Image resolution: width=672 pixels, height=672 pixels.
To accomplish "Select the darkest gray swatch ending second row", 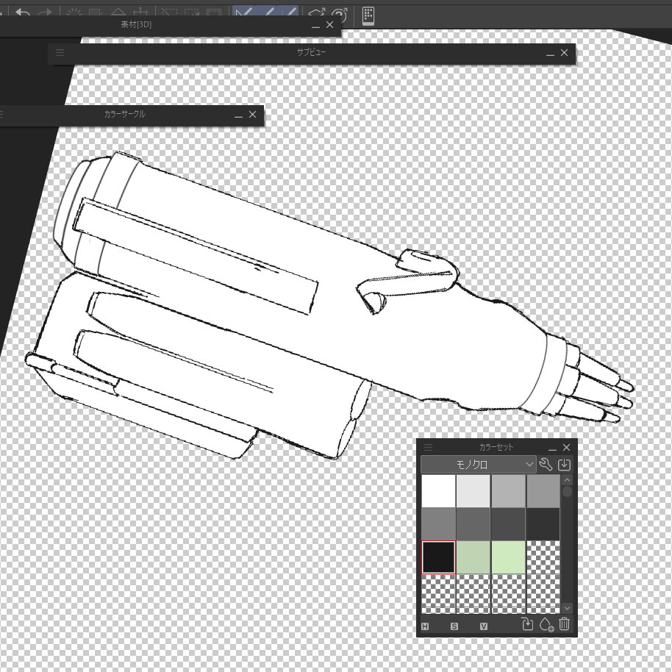I will pos(543,523).
